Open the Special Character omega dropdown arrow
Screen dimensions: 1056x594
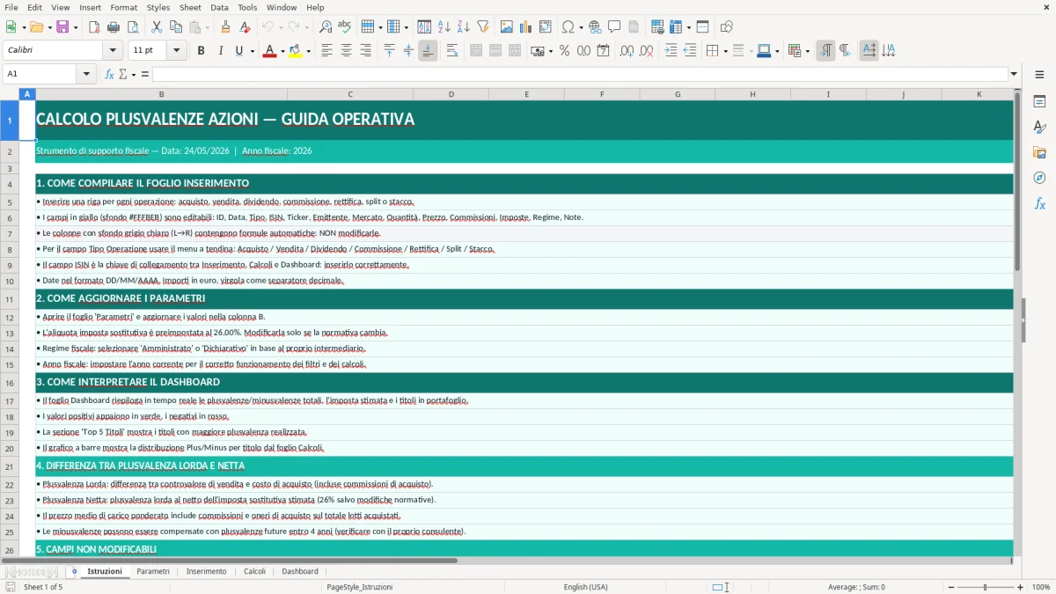coord(581,27)
